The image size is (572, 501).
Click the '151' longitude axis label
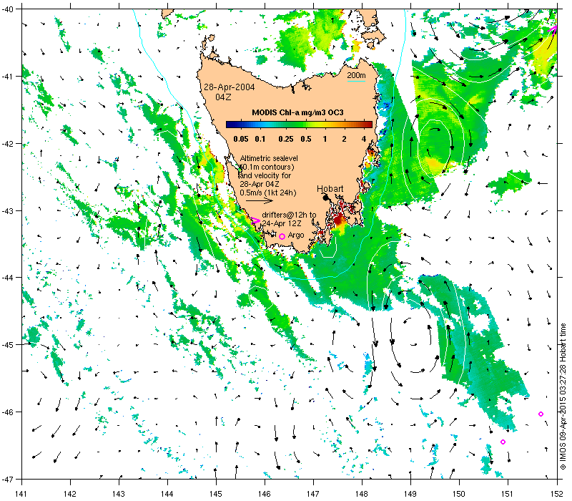click(x=508, y=494)
